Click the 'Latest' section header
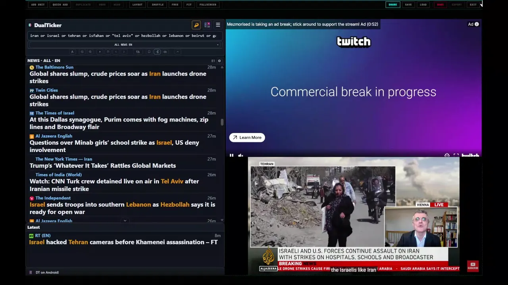 tap(34, 228)
